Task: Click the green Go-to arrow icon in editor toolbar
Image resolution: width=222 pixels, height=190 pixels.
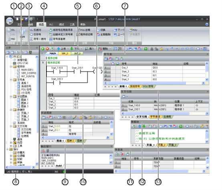Action: (x=145, y=49)
